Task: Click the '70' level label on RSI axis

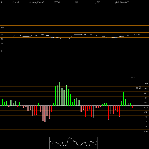Action: point(2,34)
